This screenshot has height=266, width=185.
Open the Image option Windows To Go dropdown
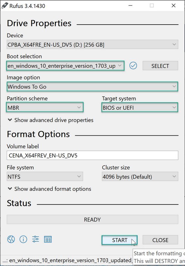[92, 86]
